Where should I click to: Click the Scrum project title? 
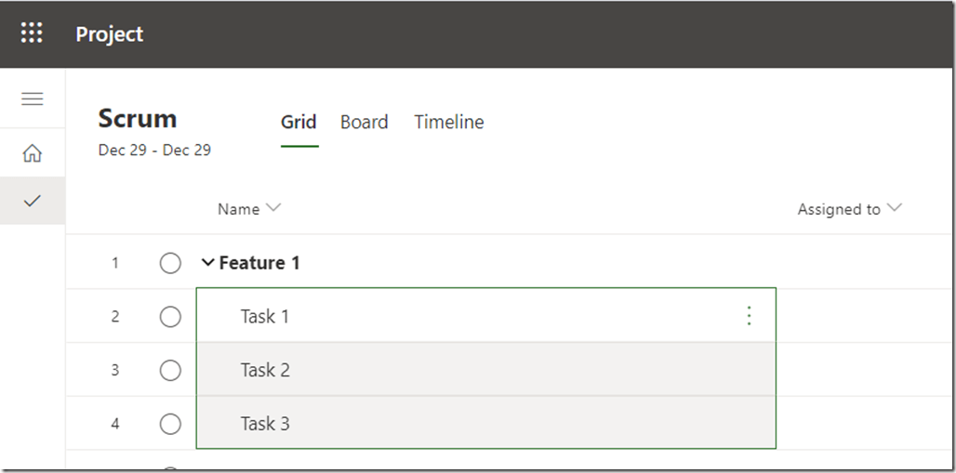(x=138, y=119)
